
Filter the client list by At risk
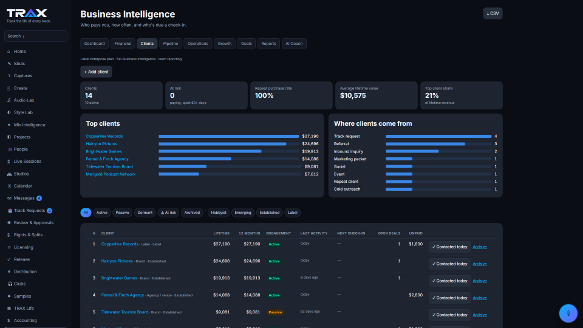click(168, 213)
